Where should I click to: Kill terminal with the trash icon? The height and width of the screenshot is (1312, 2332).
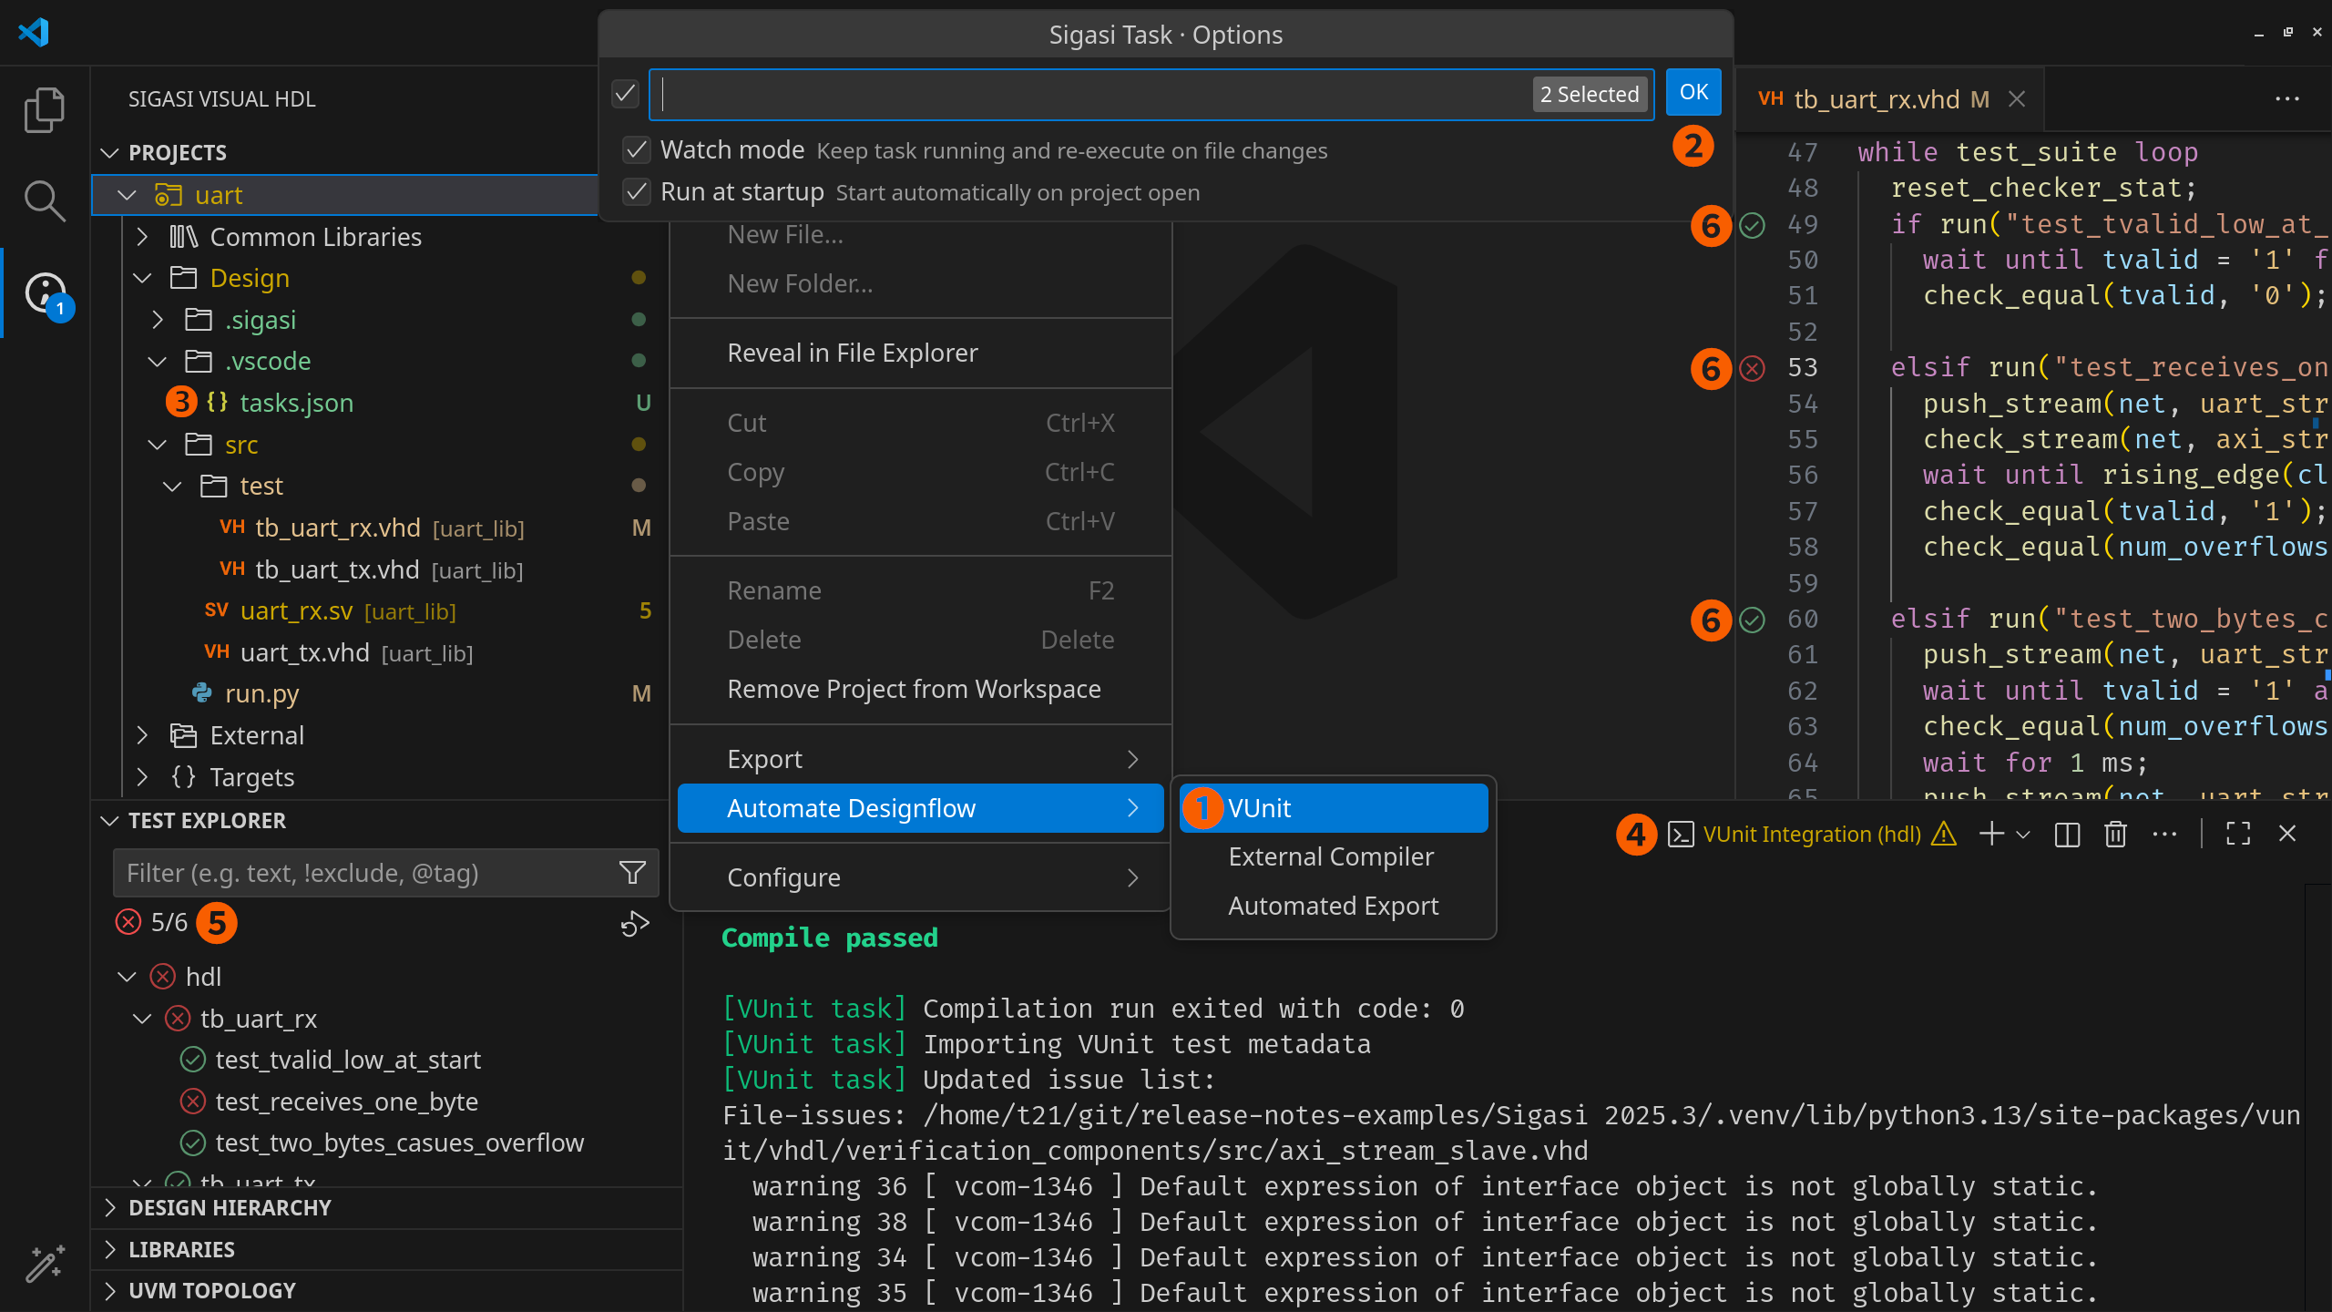(2115, 835)
